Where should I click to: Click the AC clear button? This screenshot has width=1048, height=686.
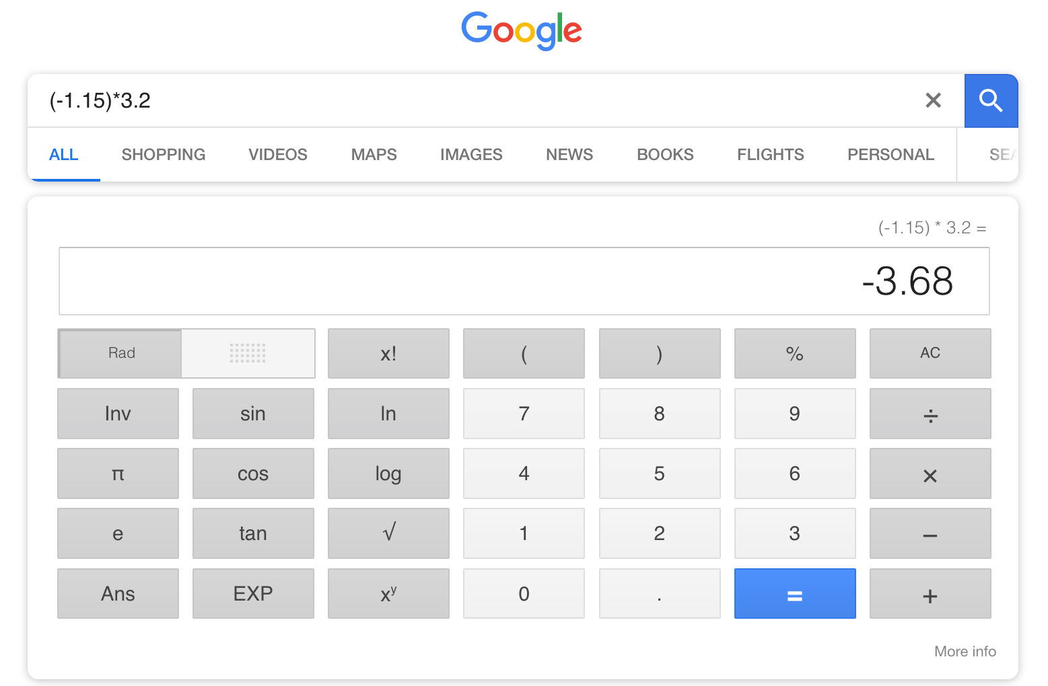point(930,353)
